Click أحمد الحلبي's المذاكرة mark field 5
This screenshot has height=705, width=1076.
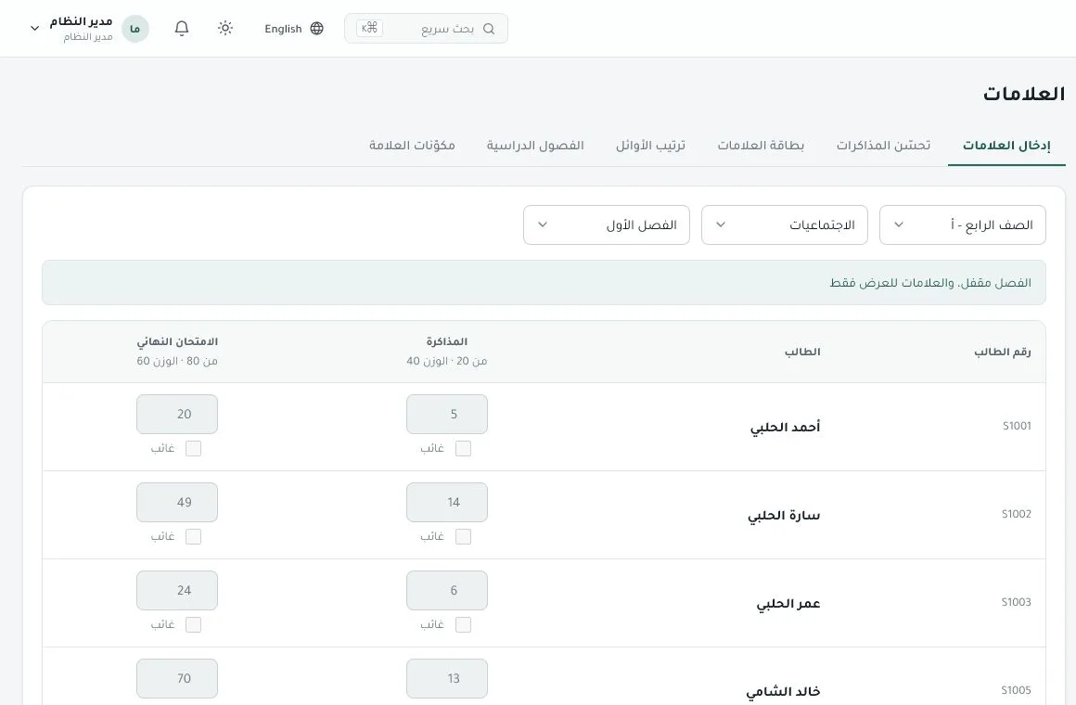[x=447, y=414]
